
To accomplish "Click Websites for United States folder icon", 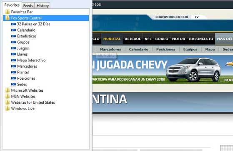I will click(x=7, y=102).
